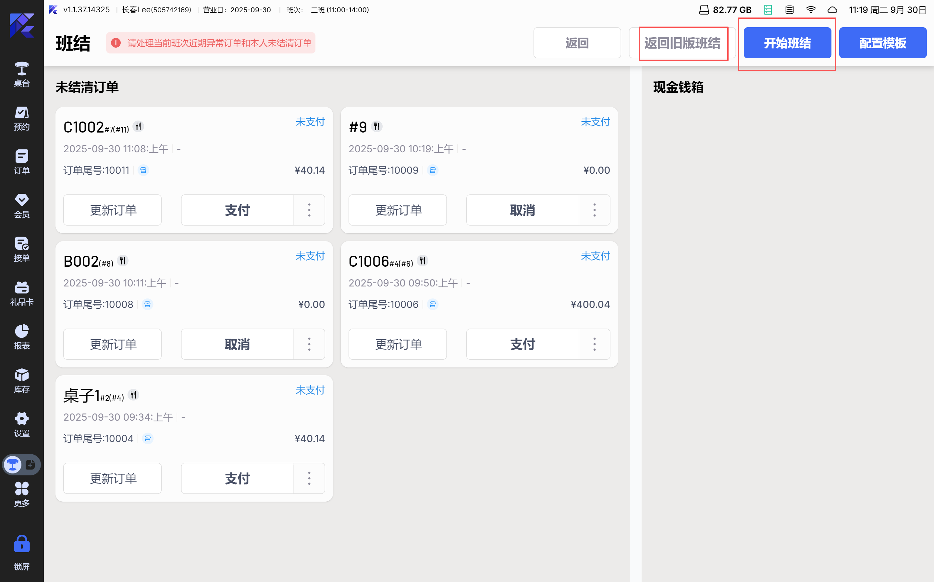Click the Wi-Fi icon in status bar
This screenshot has width=934, height=582.
tap(811, 10)
